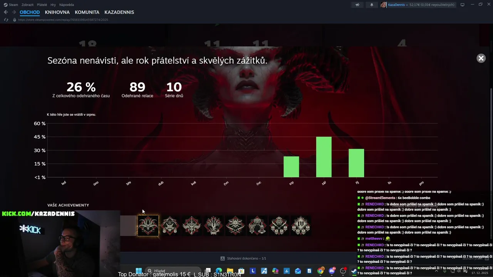Switch to Big Picture mode icon
This screenshot has width=493, height=277.
[x=463, y=5]
